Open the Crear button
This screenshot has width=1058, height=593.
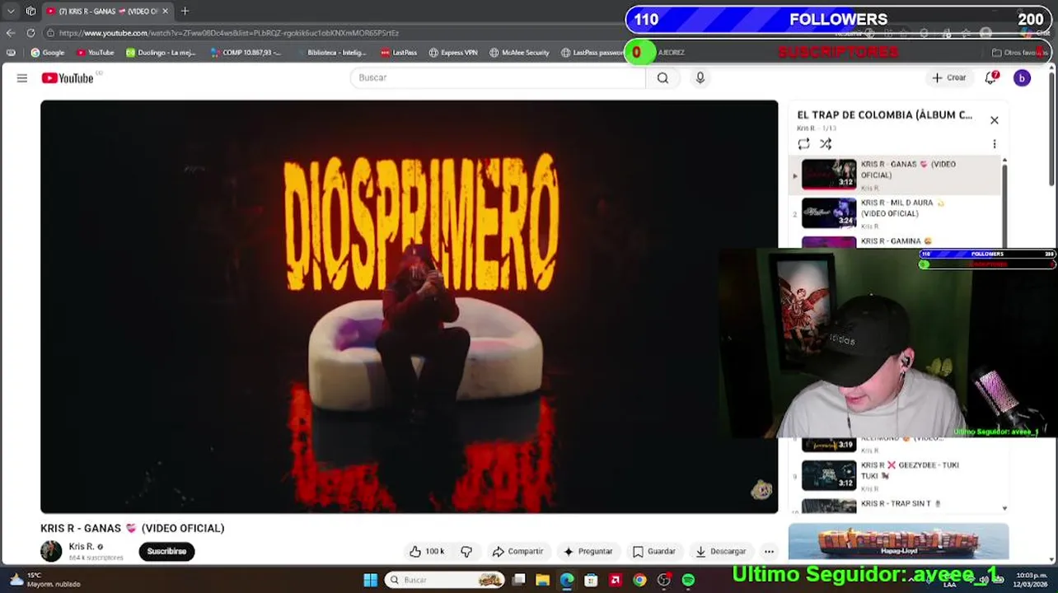pyautogui.click(x=948, y=77)
